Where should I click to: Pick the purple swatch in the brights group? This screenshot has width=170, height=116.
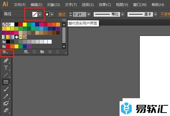pyautogui.click(x=29, y=46)
